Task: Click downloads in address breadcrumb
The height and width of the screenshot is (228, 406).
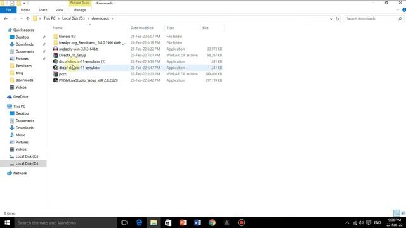Action: click(x=100, y=18)
